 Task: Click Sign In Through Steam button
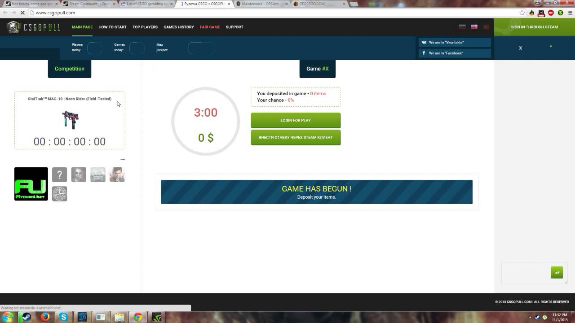click(x=535, y=27)
